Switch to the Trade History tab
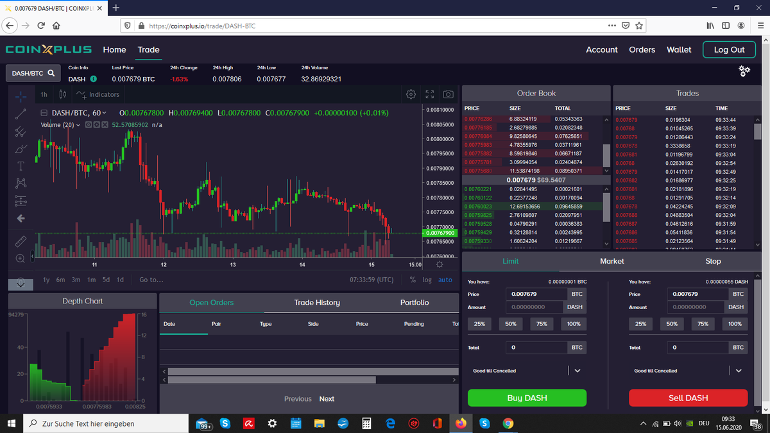 [317, 302]
